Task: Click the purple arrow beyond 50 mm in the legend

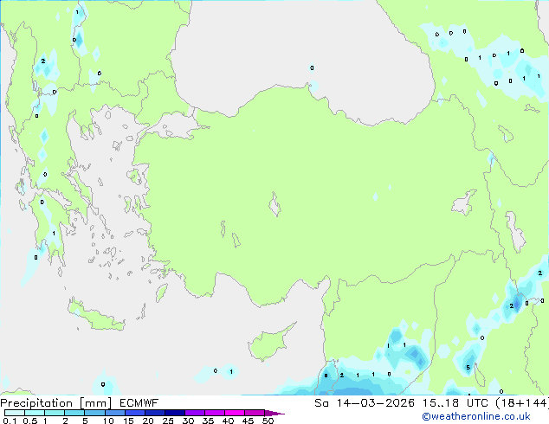Action: click(274, 413)
